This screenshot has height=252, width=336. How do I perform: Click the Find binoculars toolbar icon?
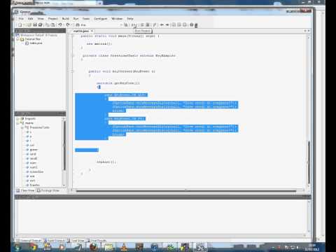click(78, 24)
